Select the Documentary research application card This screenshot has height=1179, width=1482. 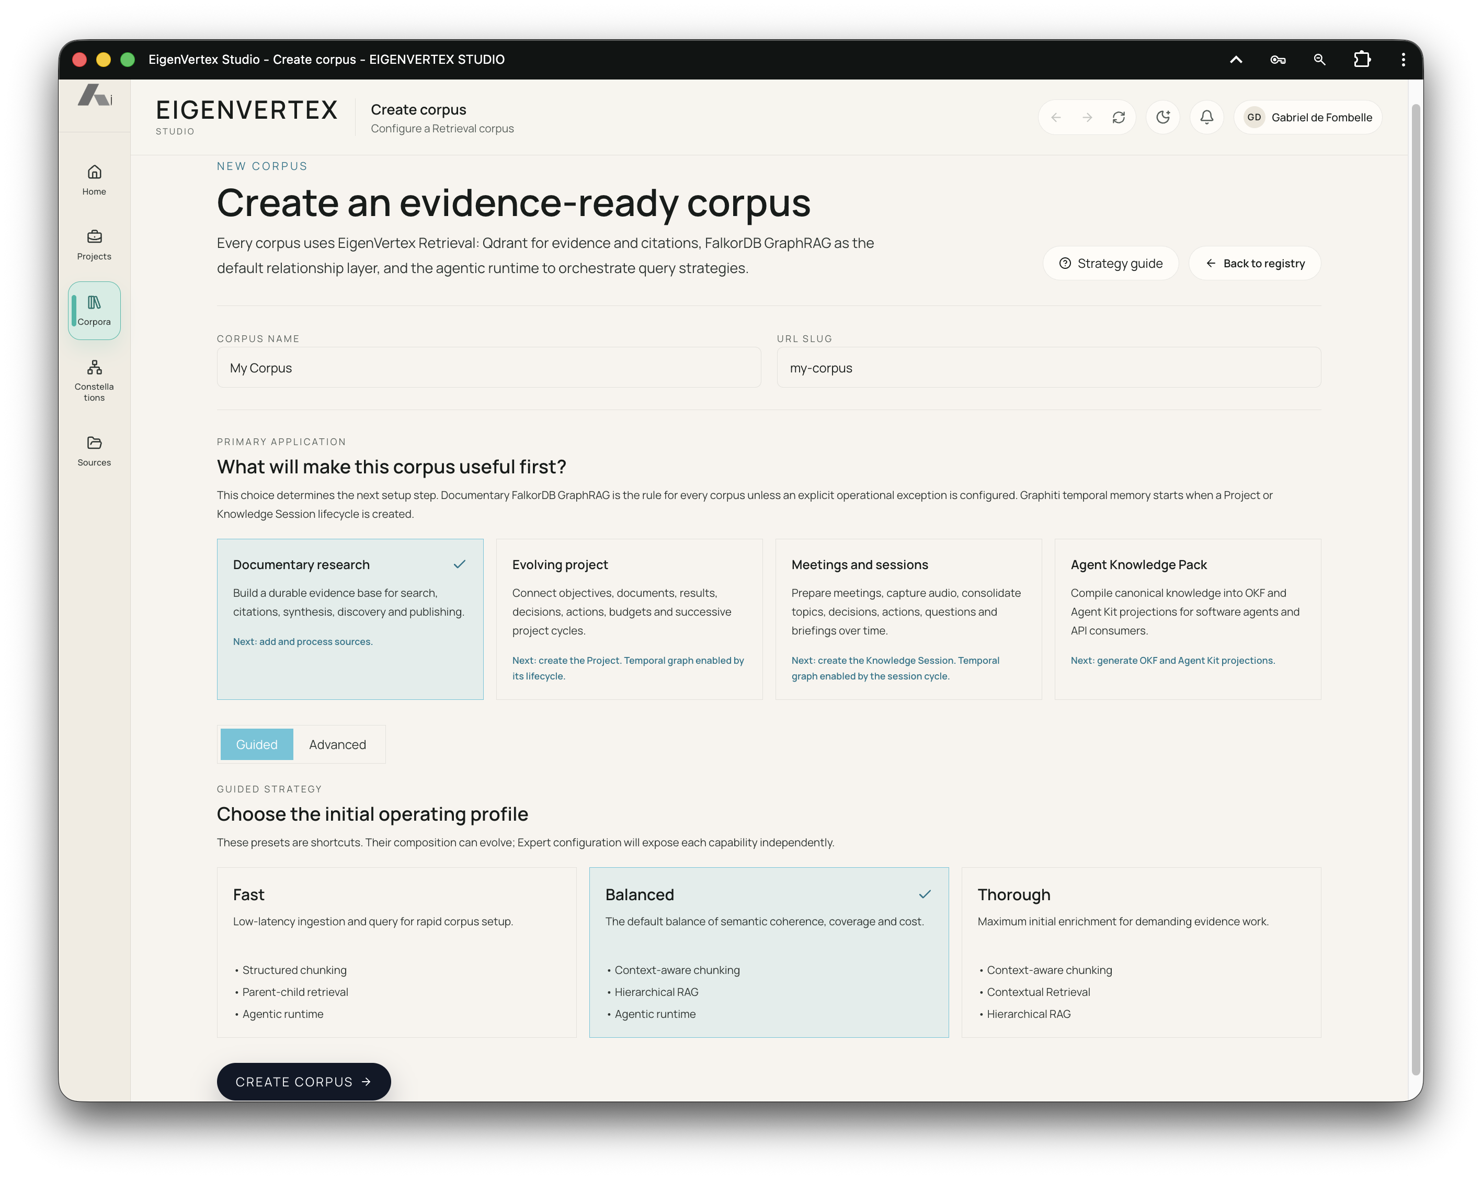click(x=350, y=619)
